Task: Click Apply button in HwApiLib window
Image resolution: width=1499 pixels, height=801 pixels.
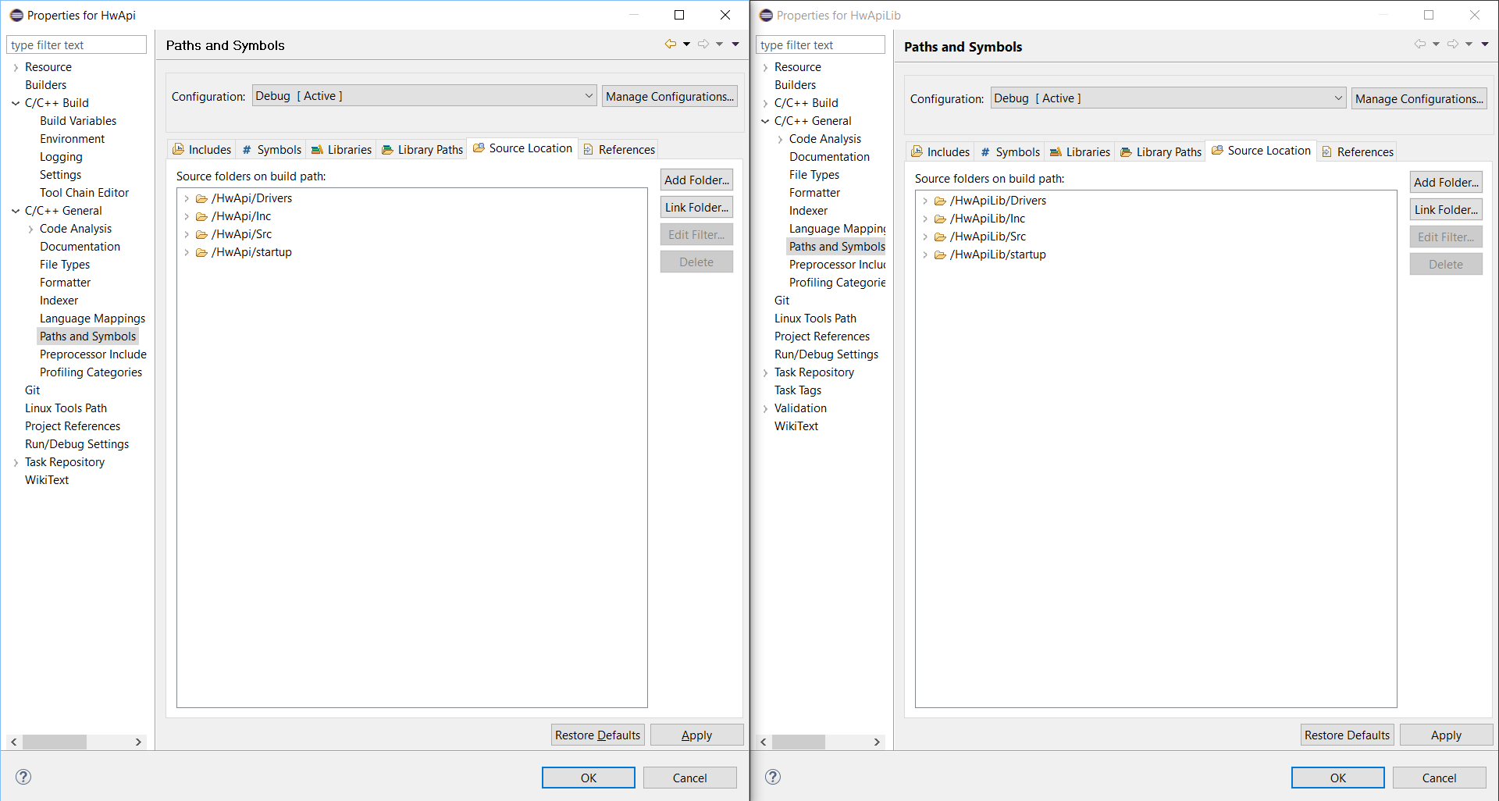Action: click(1446, 735)
